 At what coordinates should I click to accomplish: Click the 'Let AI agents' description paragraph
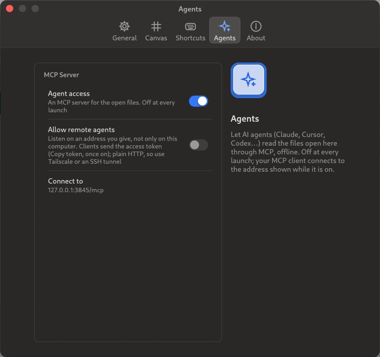[x=288, y=152]
